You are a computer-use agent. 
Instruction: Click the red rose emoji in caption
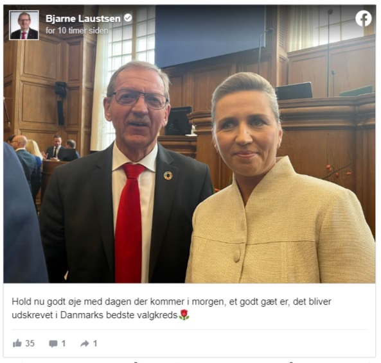[184, 315]
